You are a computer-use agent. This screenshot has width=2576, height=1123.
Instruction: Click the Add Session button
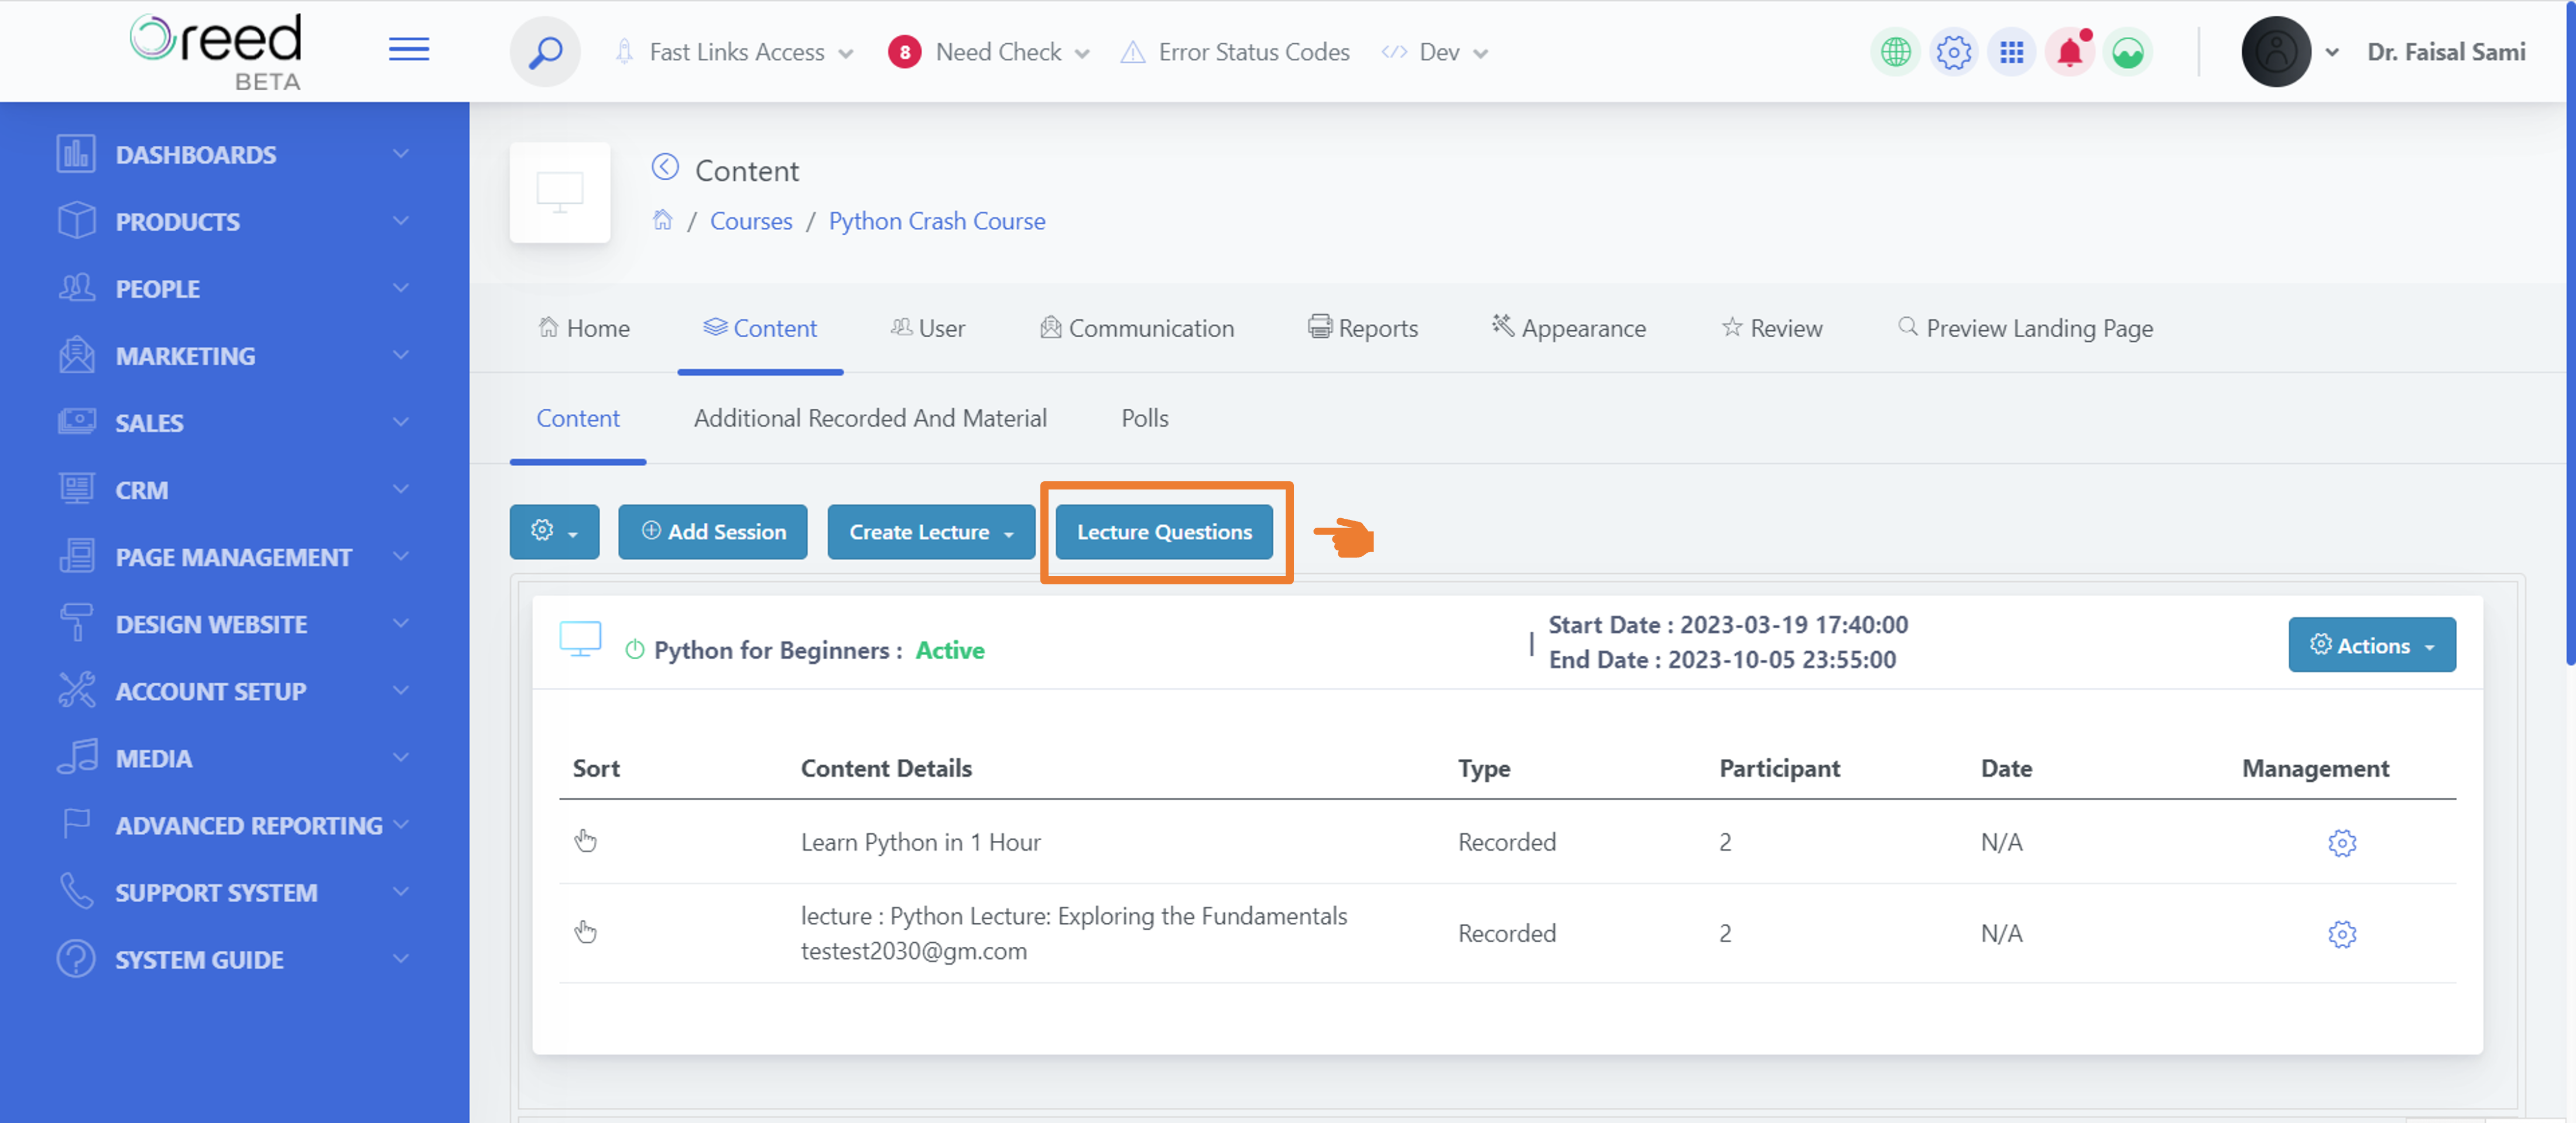(x=712, y=531)
